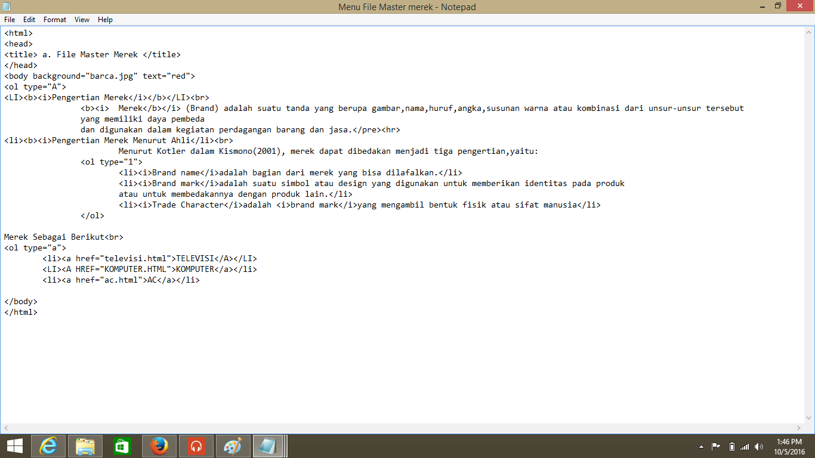Open Firefox from the taskbar
Viewport: 815px width, 458px height.
(x=159, y=445)
